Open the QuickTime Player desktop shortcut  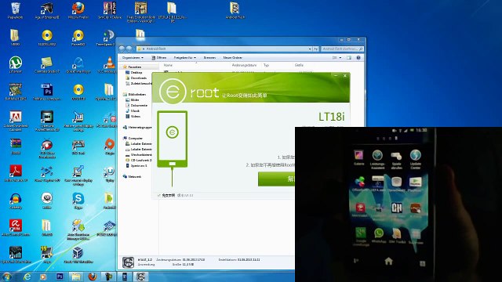coord(78,65)
